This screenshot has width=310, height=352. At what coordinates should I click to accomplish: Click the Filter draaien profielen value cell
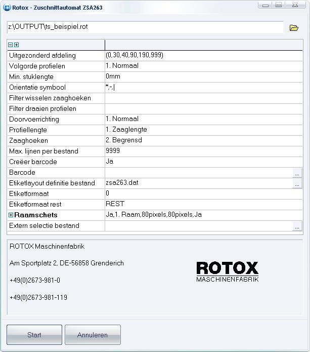204,109
